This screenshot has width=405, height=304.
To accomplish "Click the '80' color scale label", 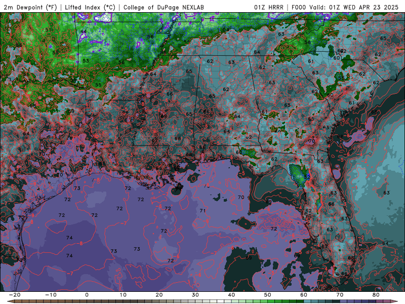I will [376, 295].
